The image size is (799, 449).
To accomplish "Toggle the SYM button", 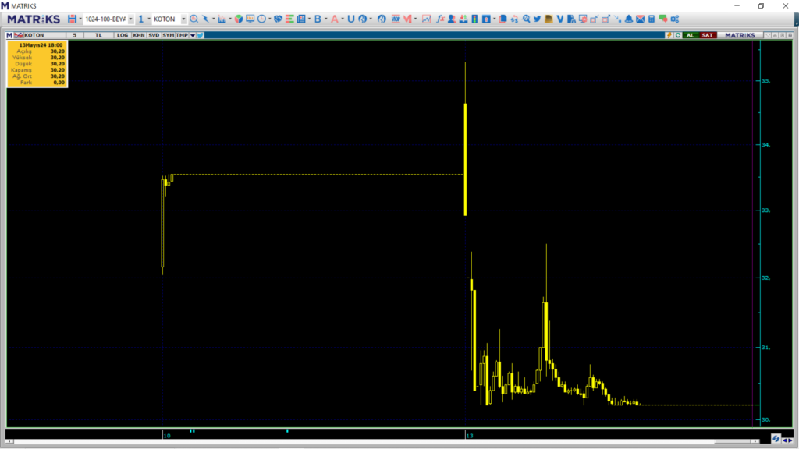I will click(x=169, y=35).
